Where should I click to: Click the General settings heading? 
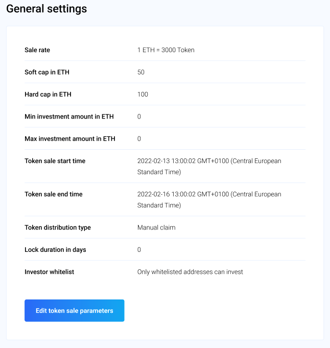tap(46, 9)
